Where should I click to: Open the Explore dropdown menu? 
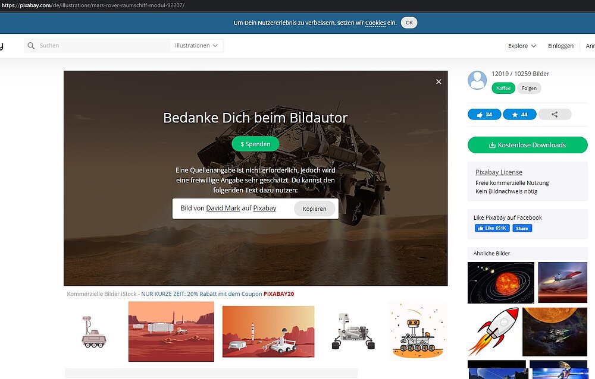522,46
